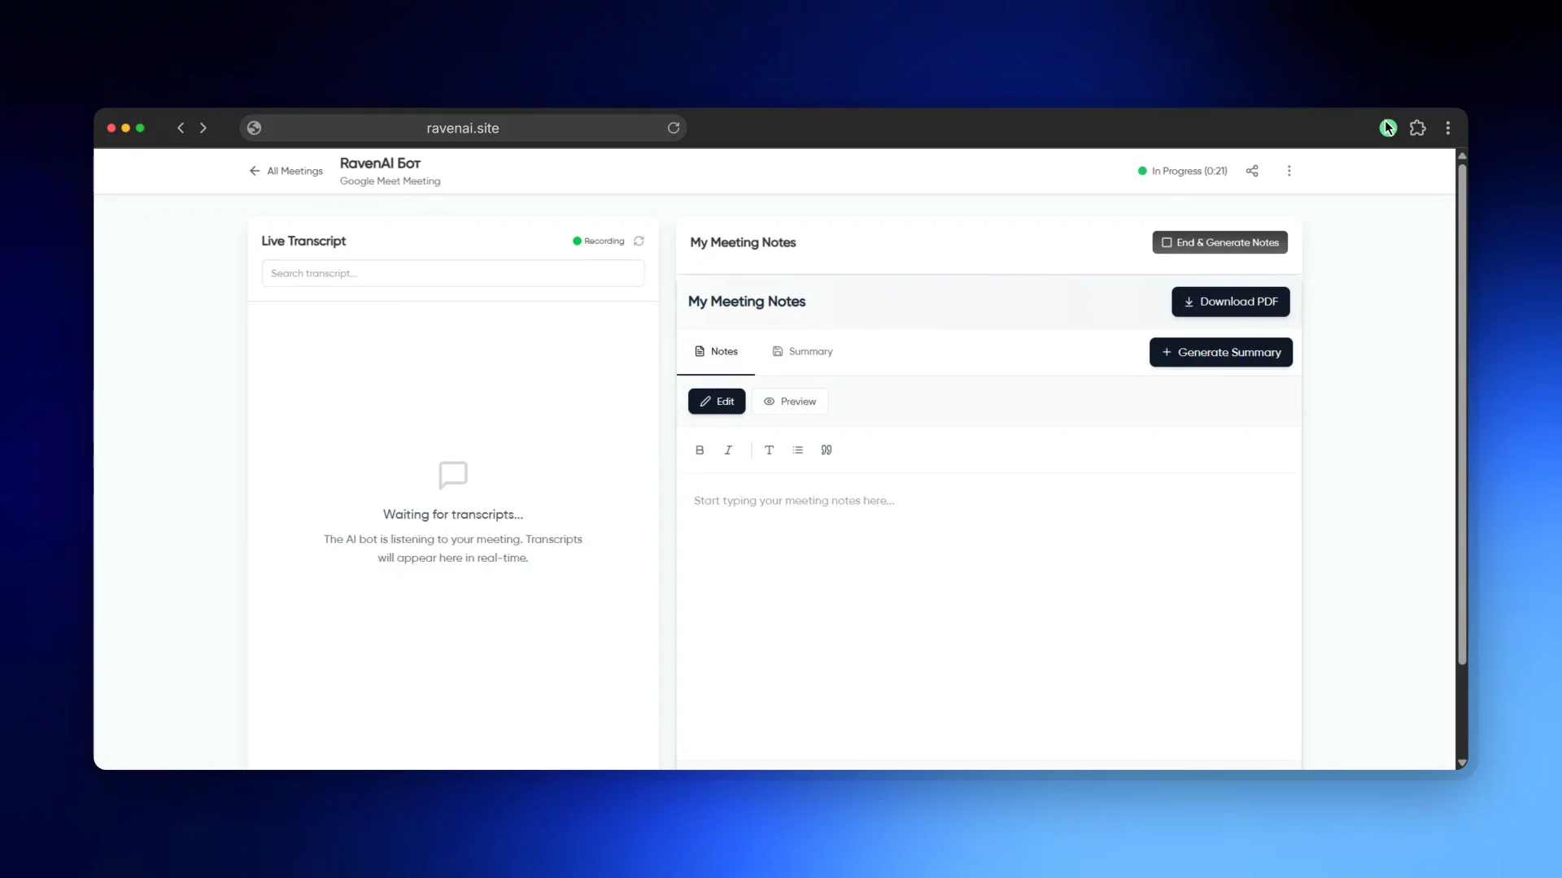The image size is (1562, 878).
Task: Click the Google Meet Meeting subtitle
Action: coord(390,180)
